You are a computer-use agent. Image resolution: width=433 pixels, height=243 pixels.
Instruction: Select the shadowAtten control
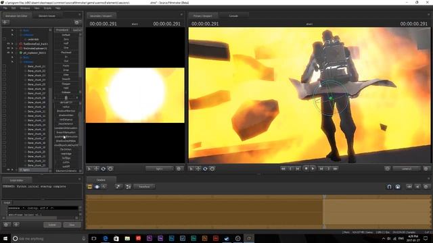click(x=66, y=115)
